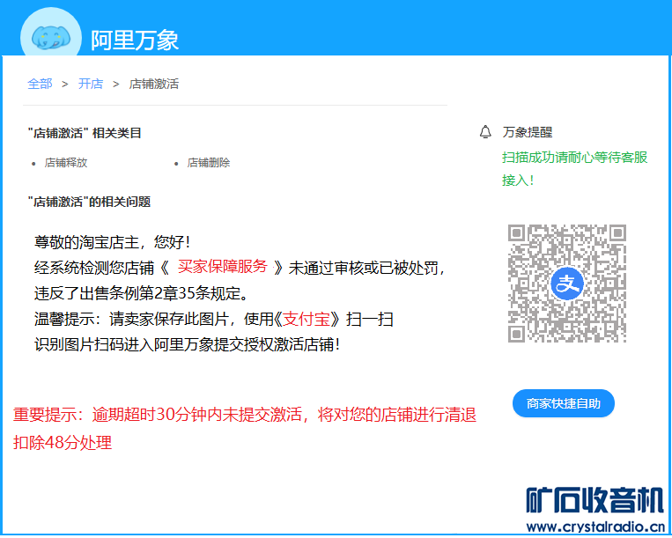Screen dimensions: 672x538
Task: Select the 店铺激活 breadcrumb item
Action: point(154,84)
